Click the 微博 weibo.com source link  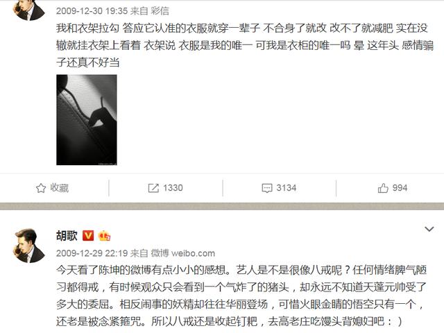(x=183, y=253)
